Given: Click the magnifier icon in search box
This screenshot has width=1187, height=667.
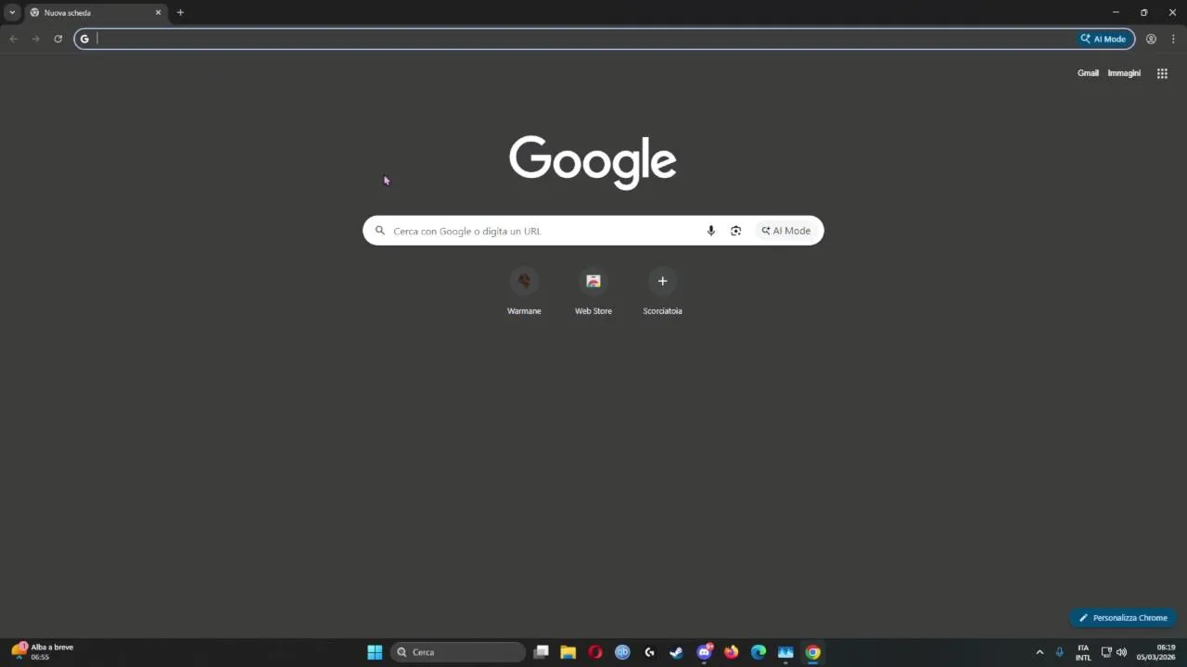Looking at the screenshot, I should click(379, 231).
